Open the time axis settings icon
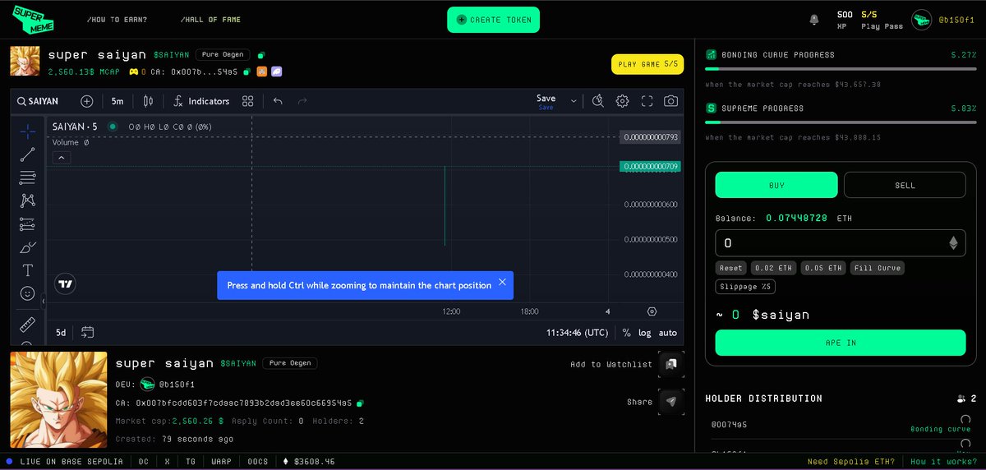The image size is (986, 470). (x=652, y=311)
